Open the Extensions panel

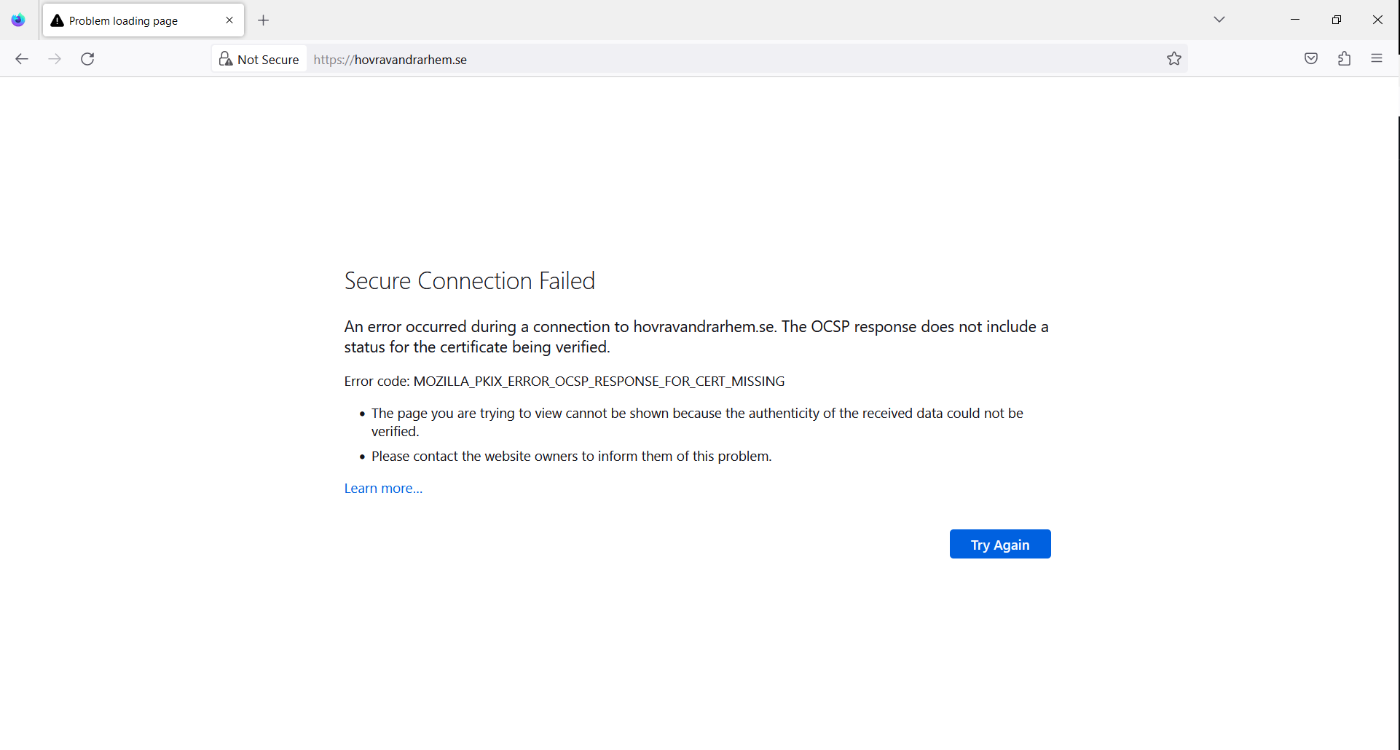[x=1345, y=58]
